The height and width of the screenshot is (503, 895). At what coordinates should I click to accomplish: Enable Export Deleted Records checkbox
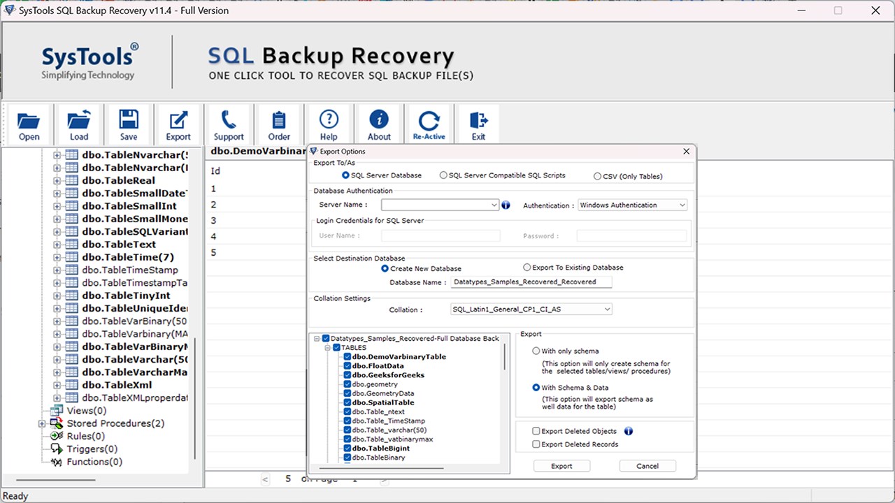536,444
